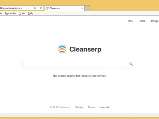Viewport: 159px width, 119px height.
Task: Click the address bar search magnifier icon
Action: (x=35, y=8)
